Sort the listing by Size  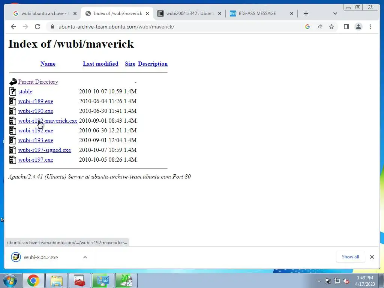pyautogui.click(x=130, y=64)
